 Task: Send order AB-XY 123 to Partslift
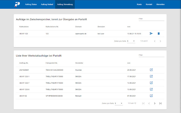151,34
